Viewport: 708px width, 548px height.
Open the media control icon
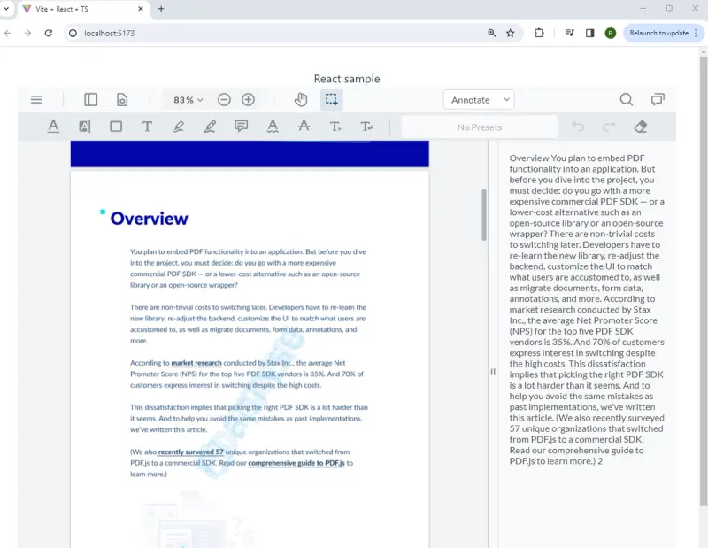tap(569, 33)
